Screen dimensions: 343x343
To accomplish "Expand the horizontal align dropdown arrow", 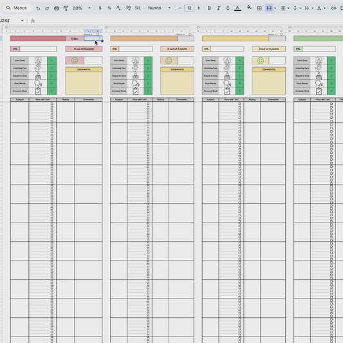I will pos(288,8).
